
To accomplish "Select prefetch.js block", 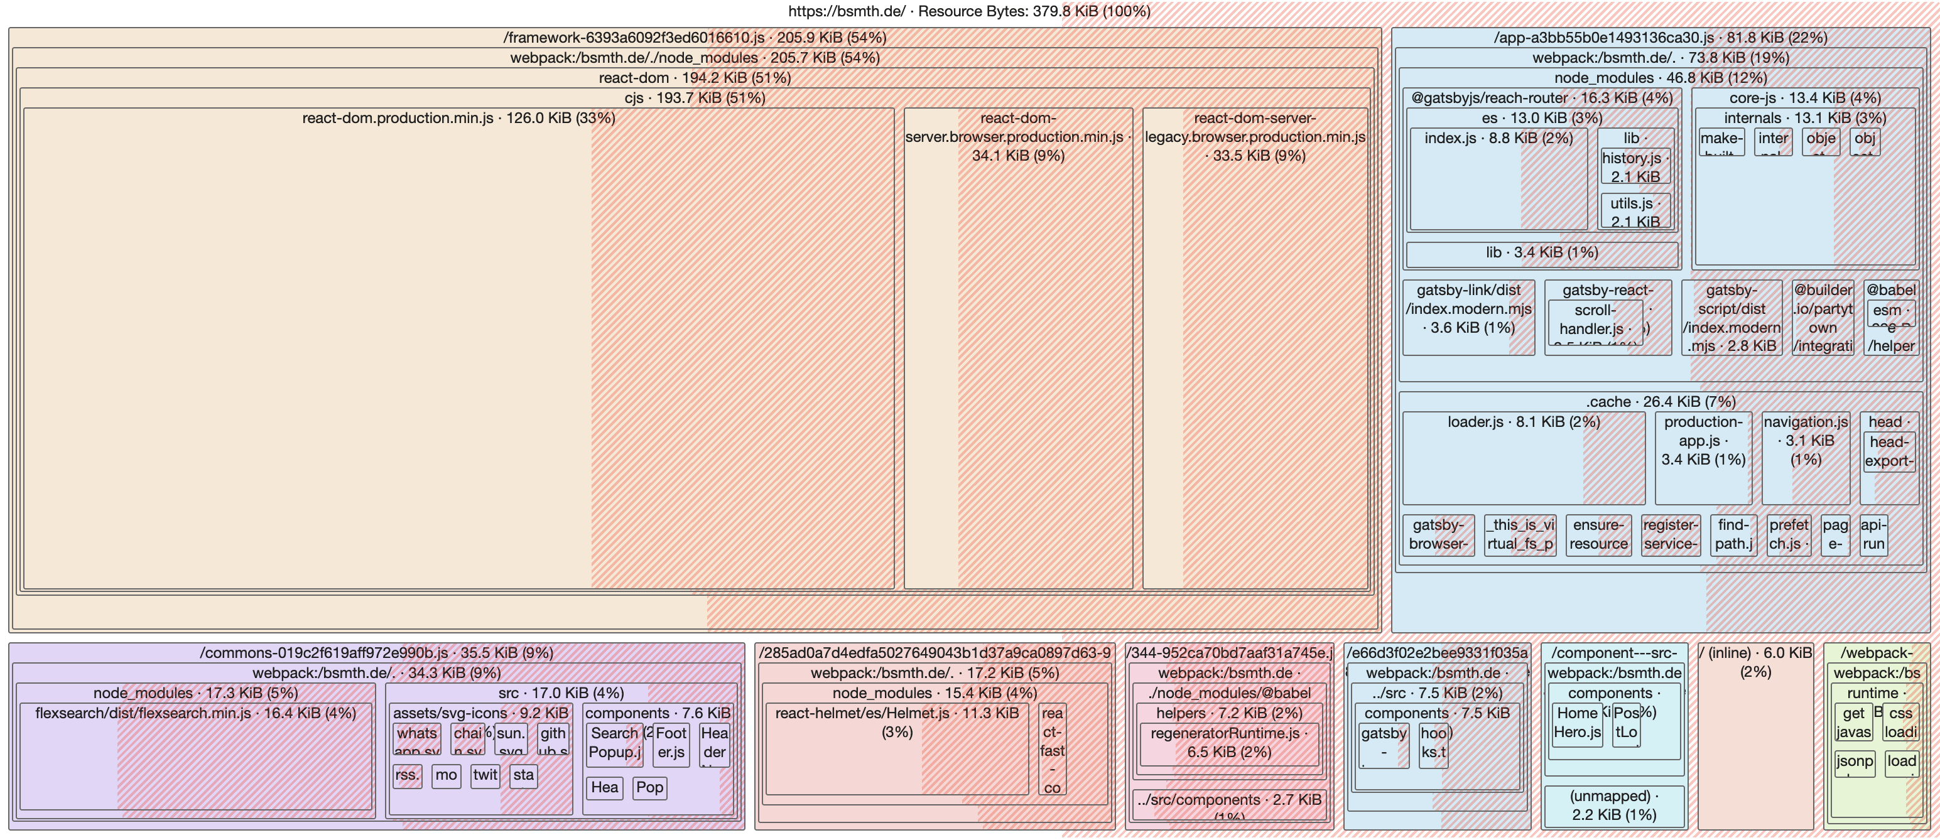I will (1789, 535).
